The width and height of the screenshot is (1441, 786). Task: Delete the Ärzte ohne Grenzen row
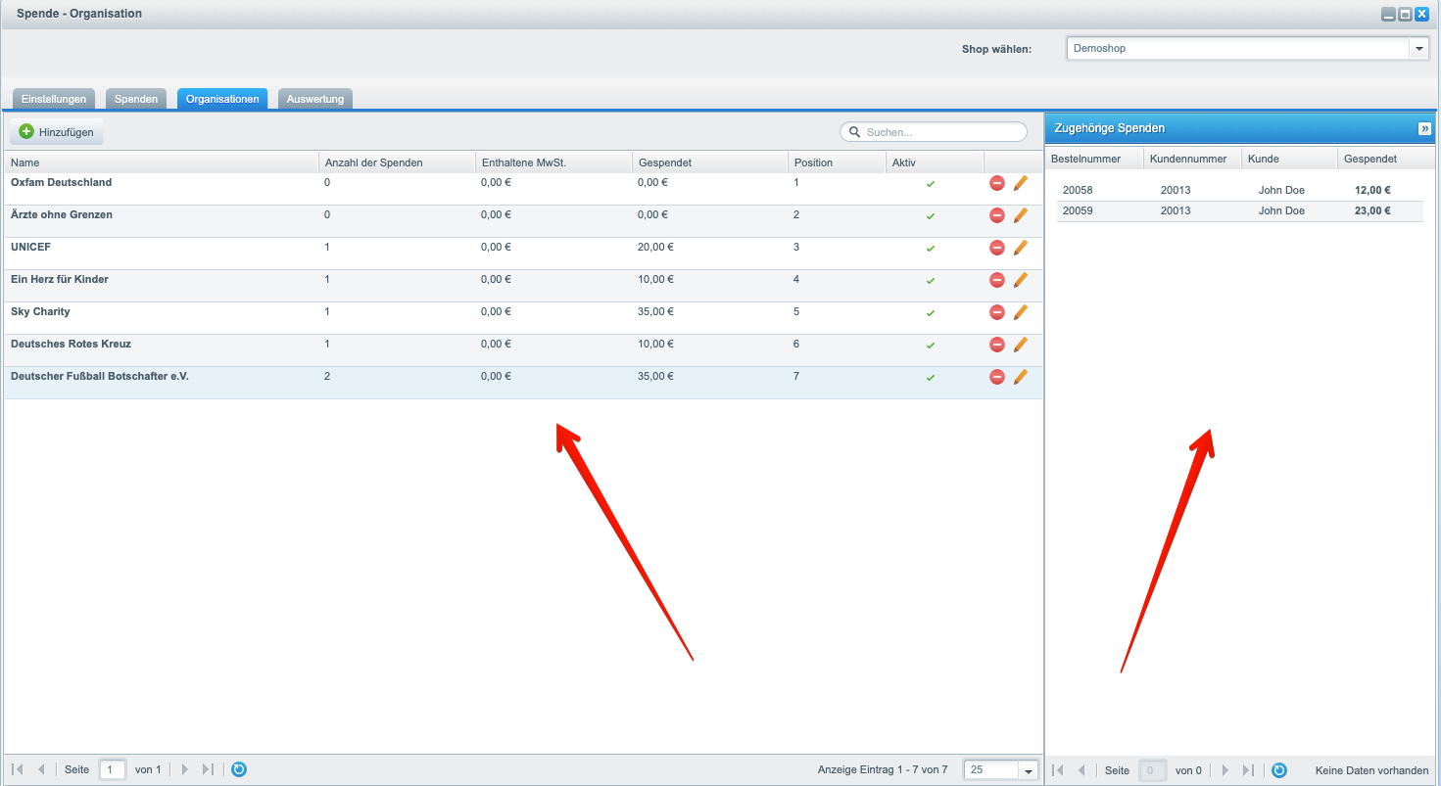pyautogui.click(x=997, y=215)
